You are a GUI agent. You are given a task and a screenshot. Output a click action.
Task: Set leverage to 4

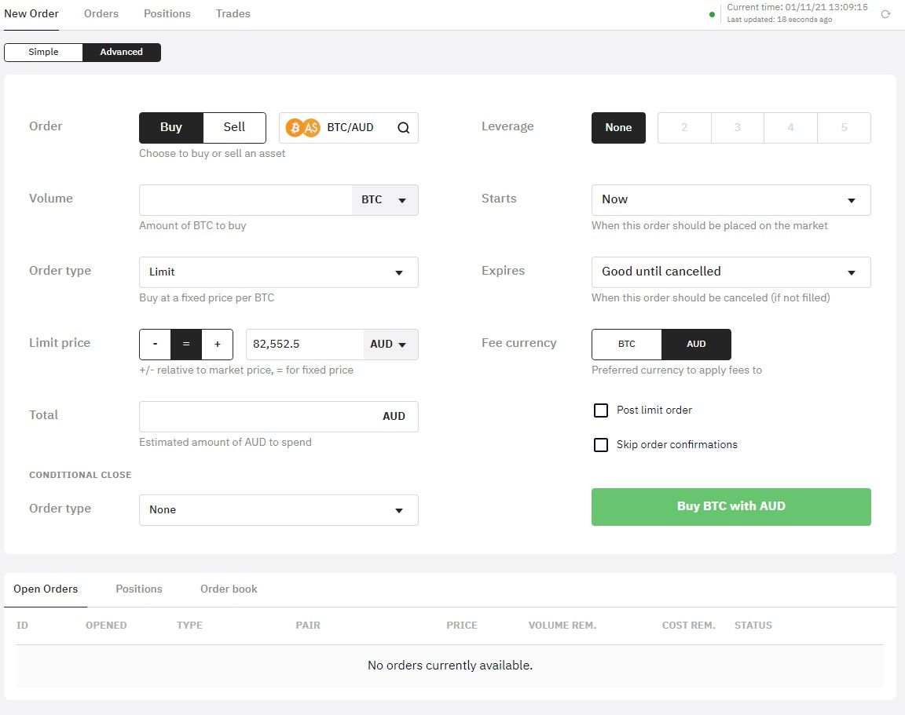point(790,127)
